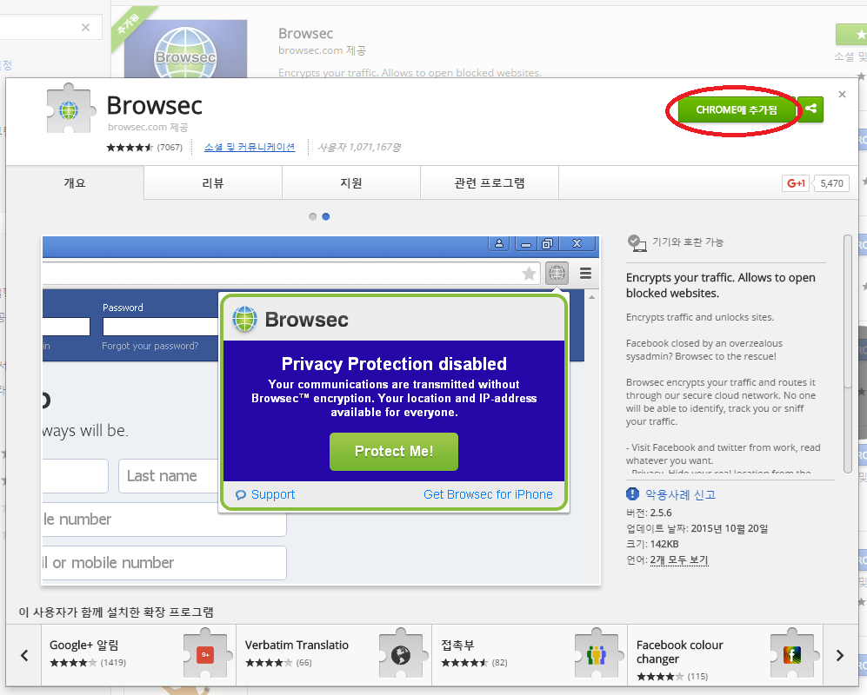Image resolution: width=867 pixels, height=695 pixels.
Task: Click the green share icon button
Action: pos(811,109)
